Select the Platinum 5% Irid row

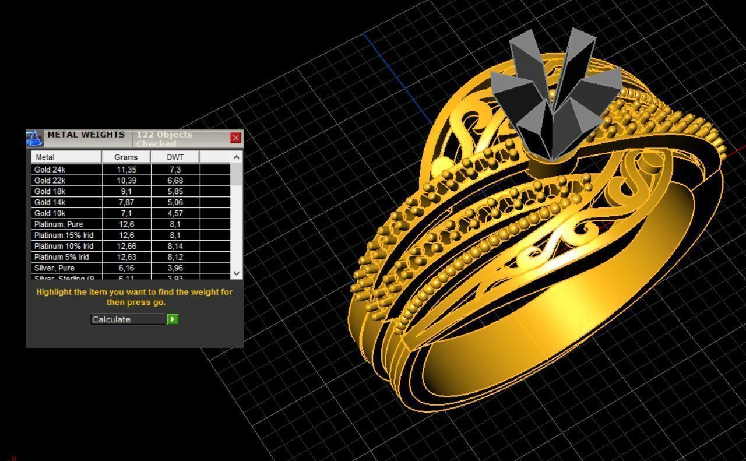click(x=131, y=257)
